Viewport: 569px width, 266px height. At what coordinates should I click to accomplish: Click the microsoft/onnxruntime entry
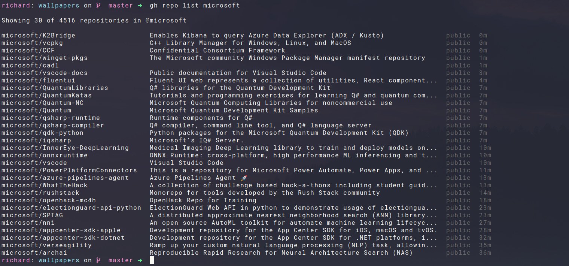(x=44, y=155)
